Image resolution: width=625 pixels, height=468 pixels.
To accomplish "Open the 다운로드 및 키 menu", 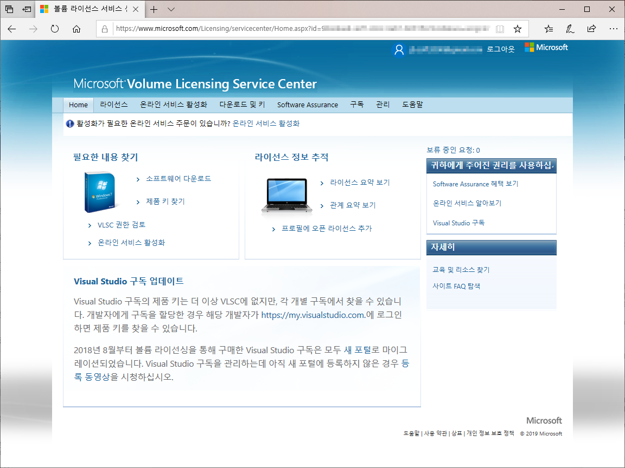I will coord(242,105).
